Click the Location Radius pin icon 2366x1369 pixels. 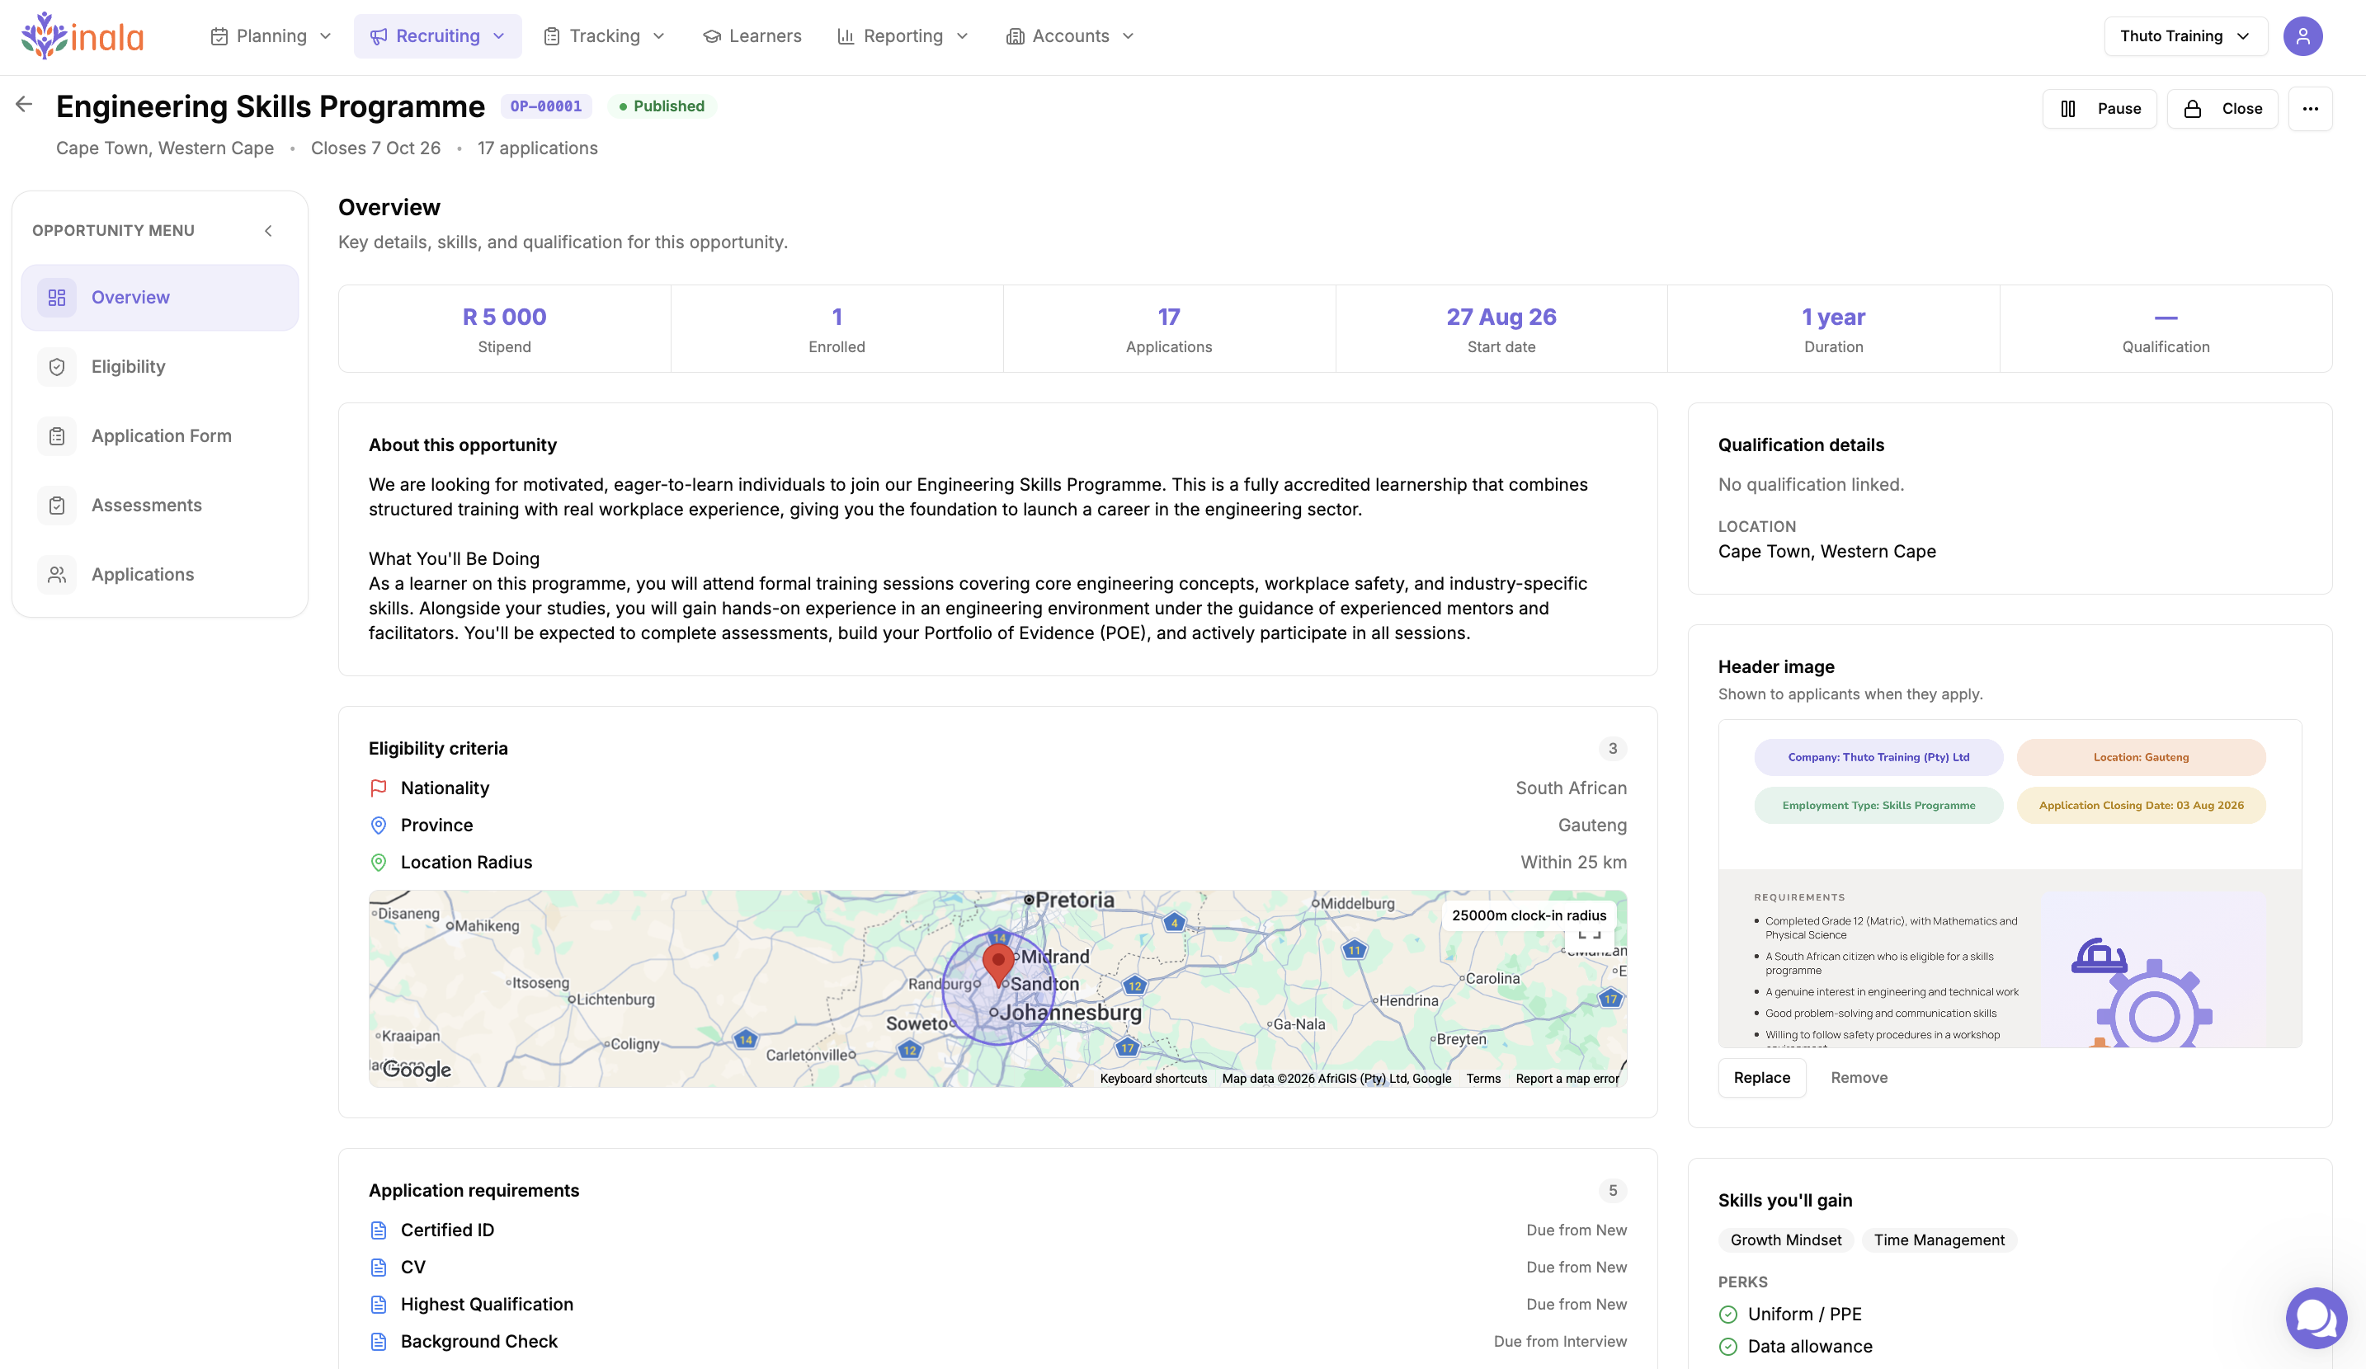point(379,863)
